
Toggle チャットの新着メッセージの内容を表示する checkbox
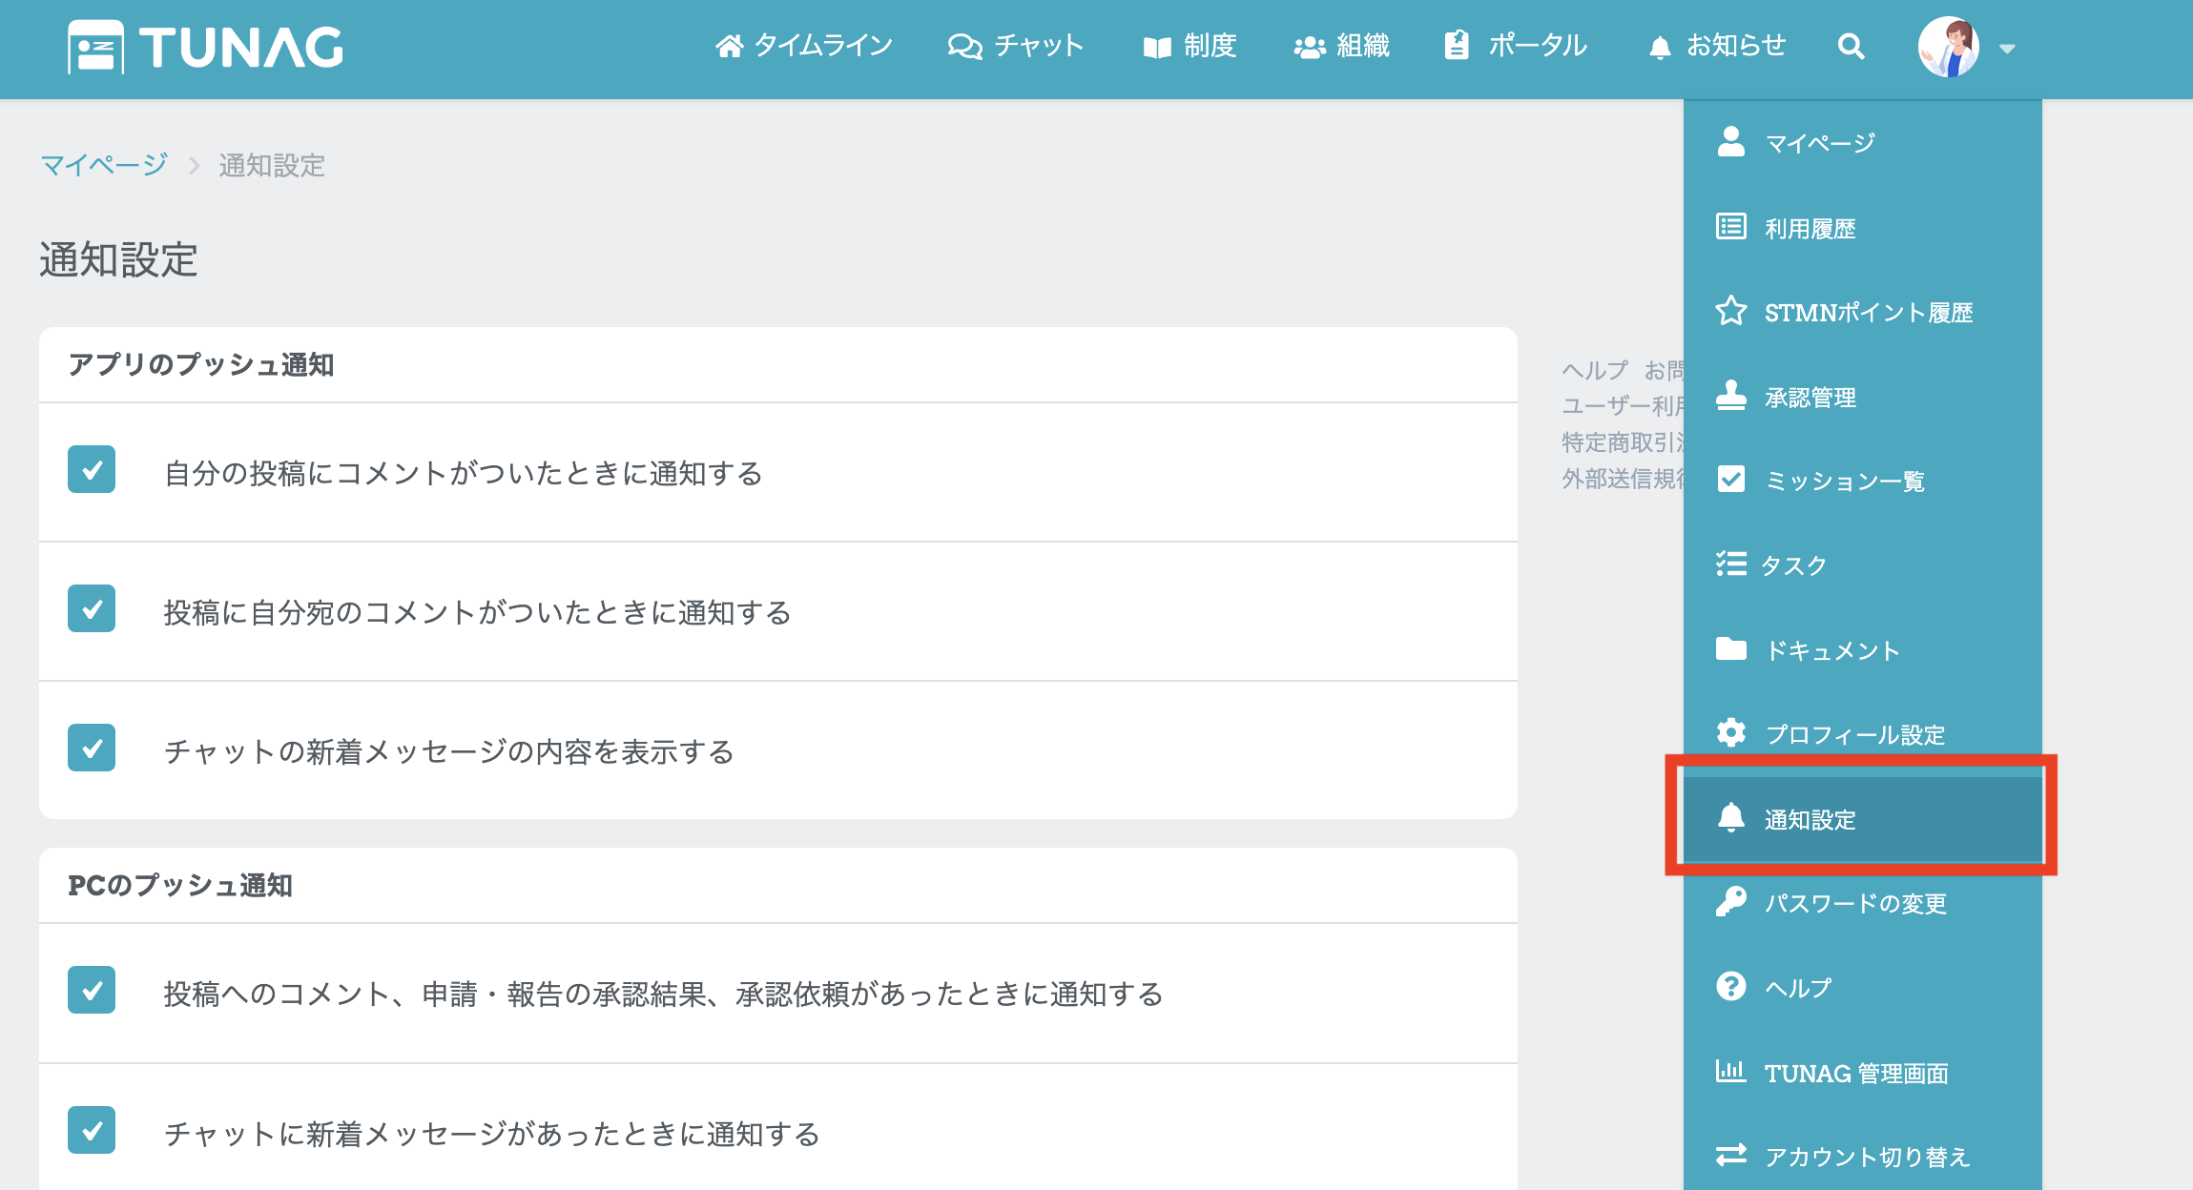click(x=92, y=748)
